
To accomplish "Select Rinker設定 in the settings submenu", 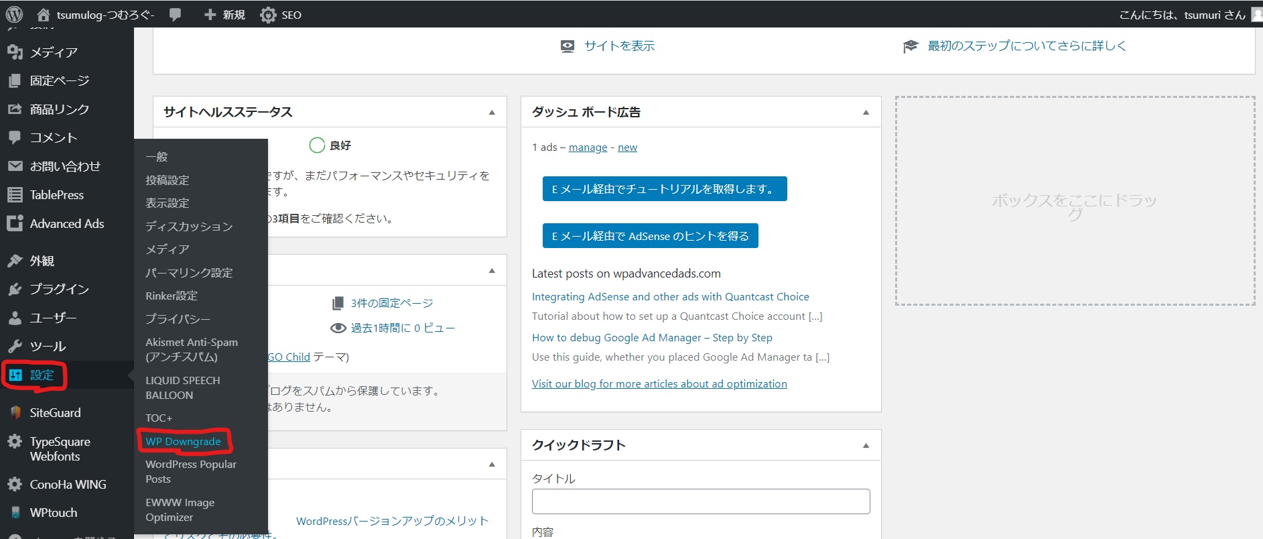I will [172, 296].
